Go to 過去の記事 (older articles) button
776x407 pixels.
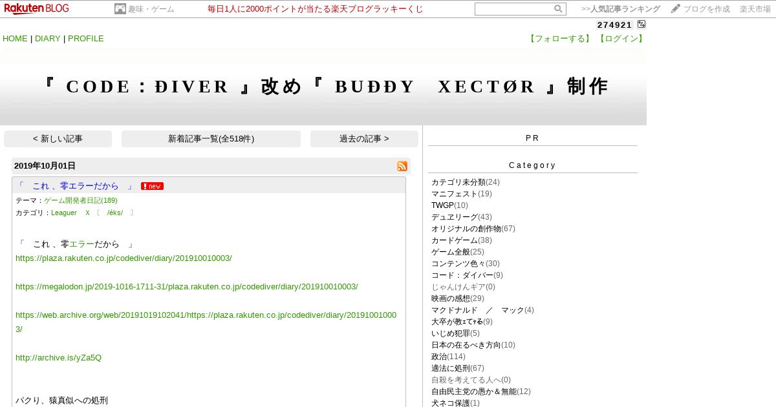(364, 139)
